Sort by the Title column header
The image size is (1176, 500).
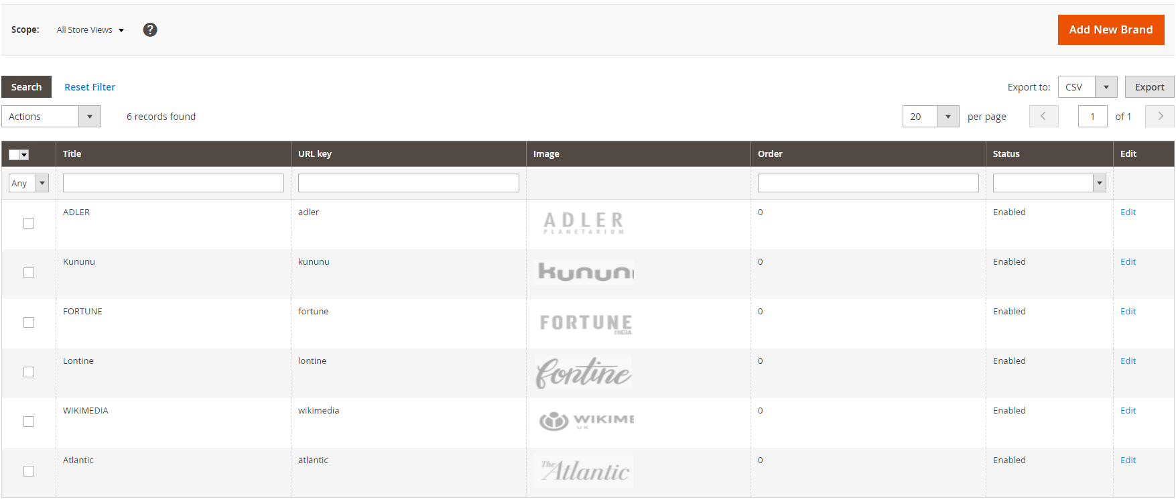[72, 153]
